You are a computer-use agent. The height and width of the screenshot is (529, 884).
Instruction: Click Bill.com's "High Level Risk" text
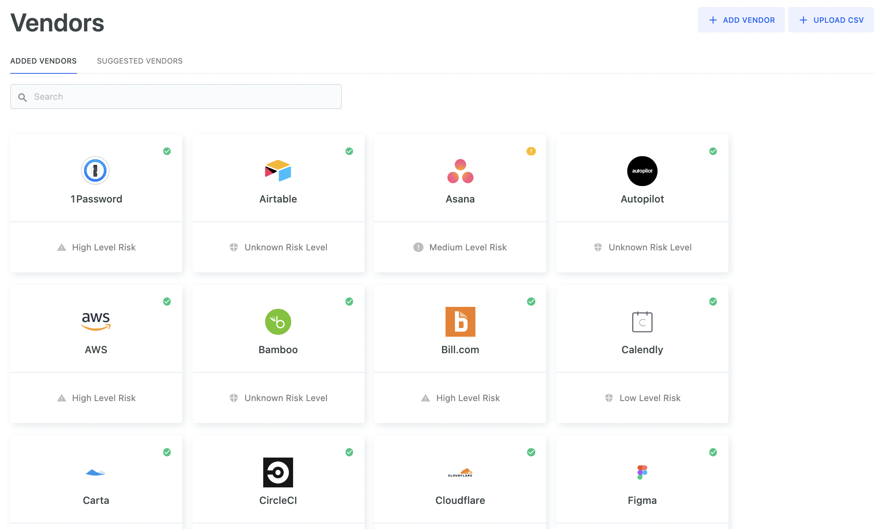pyautogui.click(x=468, y=398)
